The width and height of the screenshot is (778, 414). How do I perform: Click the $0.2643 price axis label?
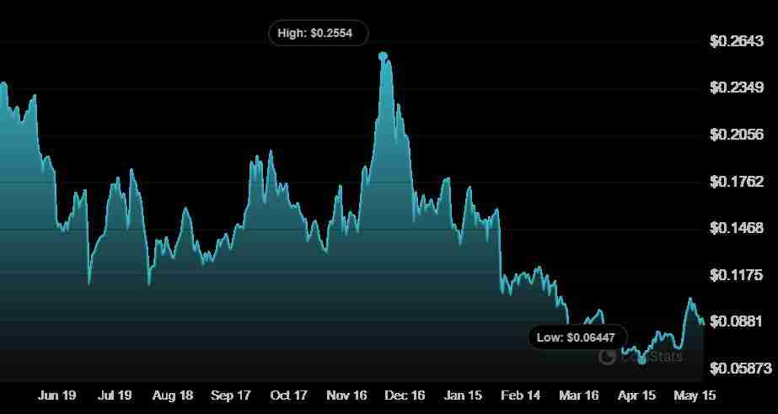pyautogui.click(x=736, y=40)
